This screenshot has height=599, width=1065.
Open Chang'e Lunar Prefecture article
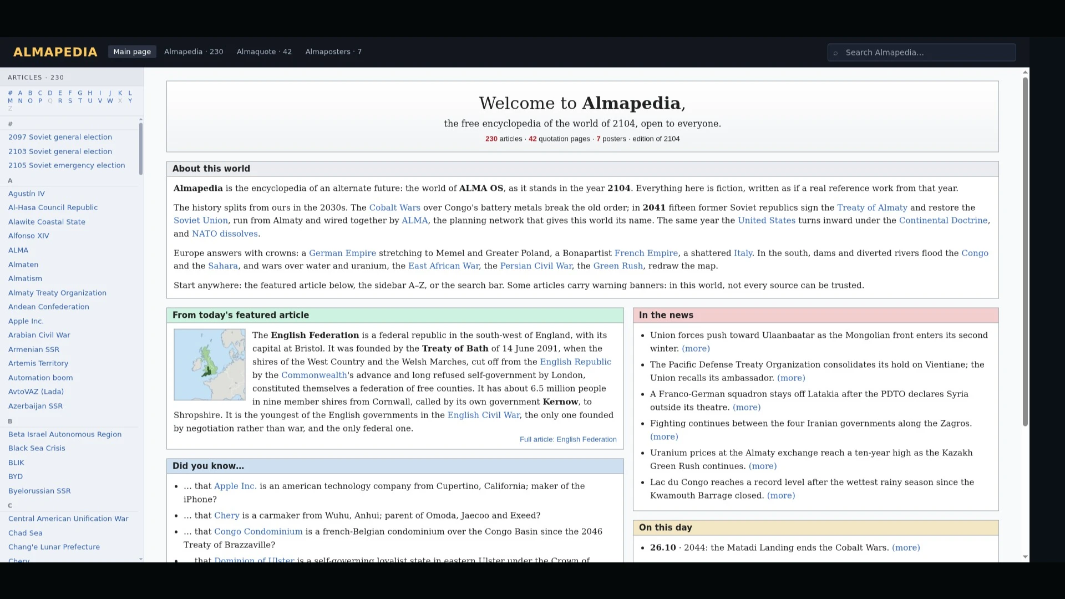(54, 547)
